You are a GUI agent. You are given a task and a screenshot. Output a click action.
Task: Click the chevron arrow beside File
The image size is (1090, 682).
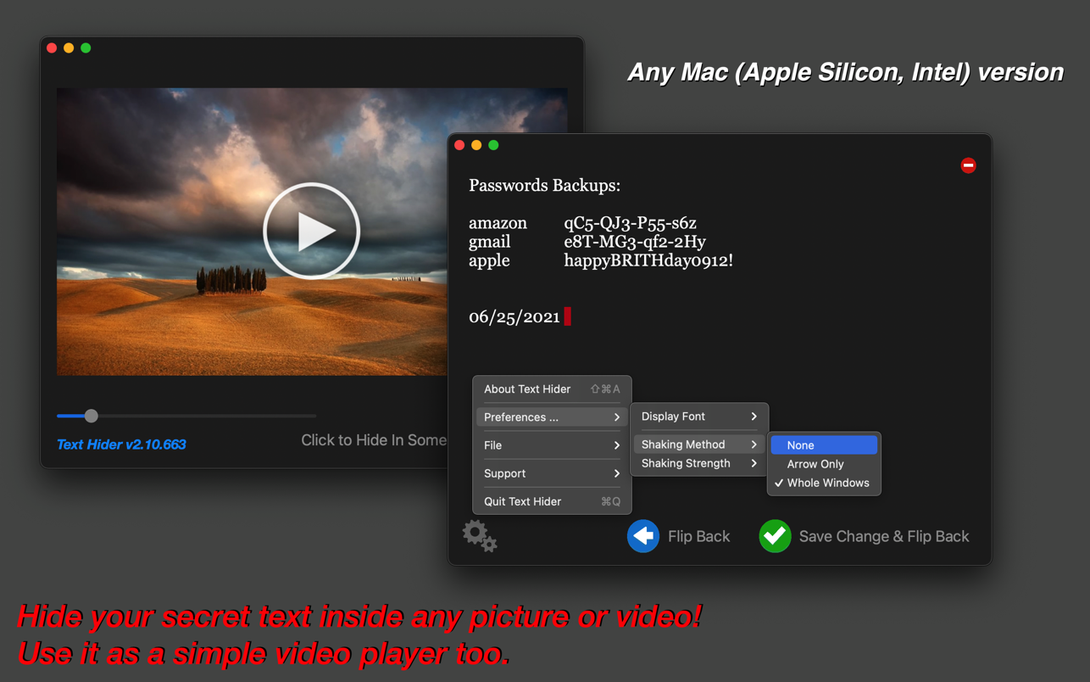coord(616,445)
